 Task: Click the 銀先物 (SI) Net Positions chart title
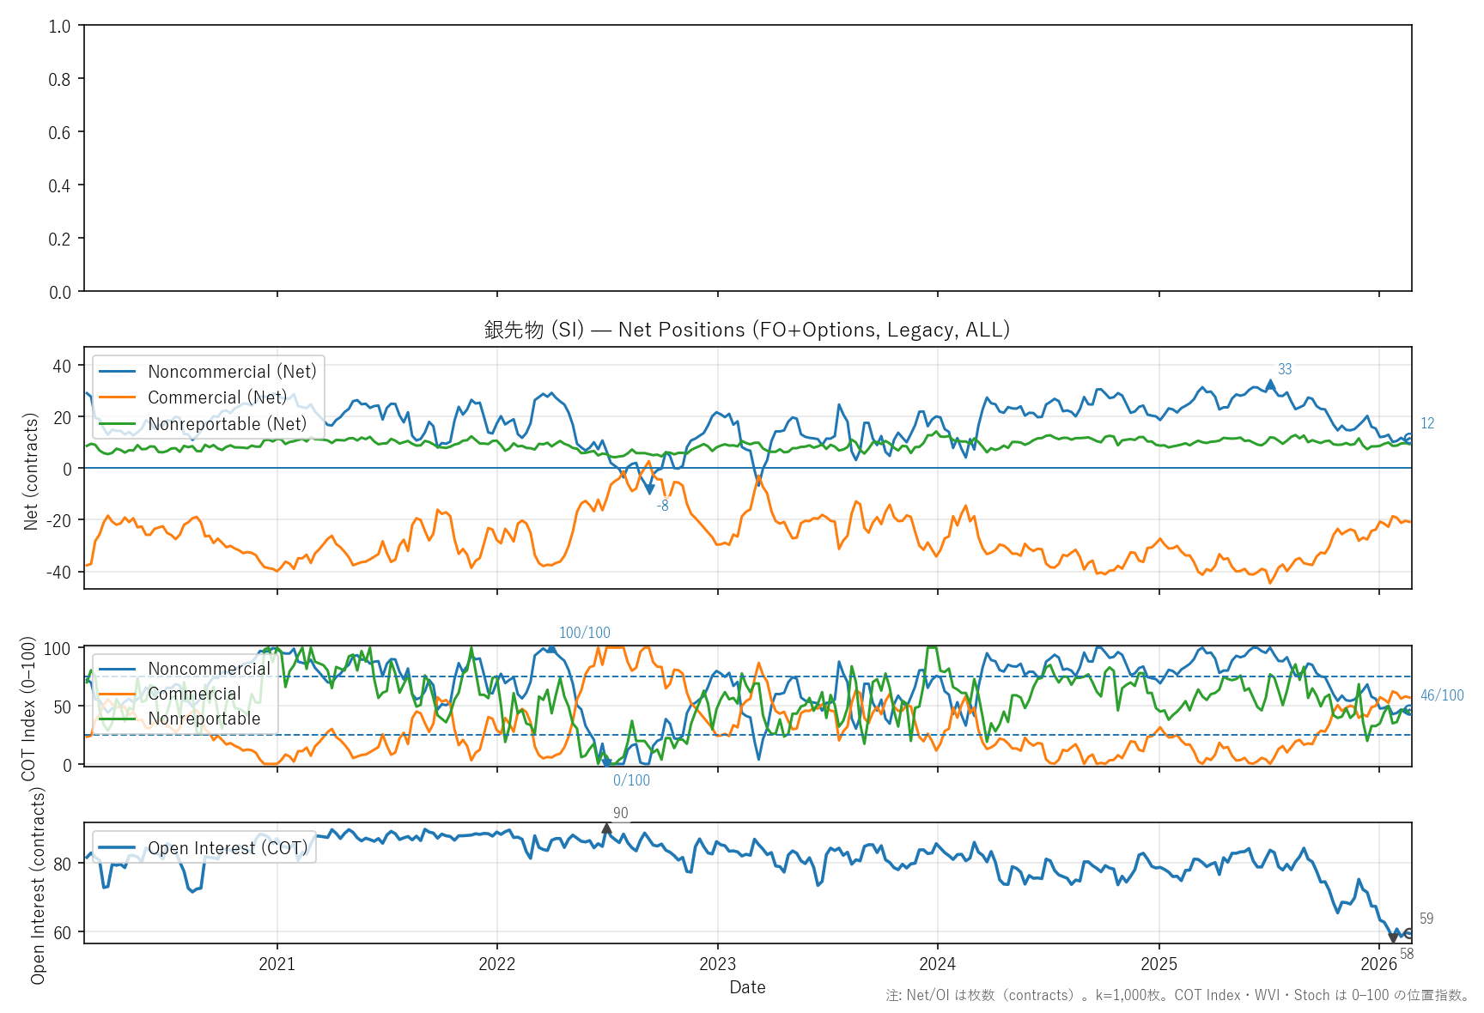pyautogui.click(x=746, y=330)
